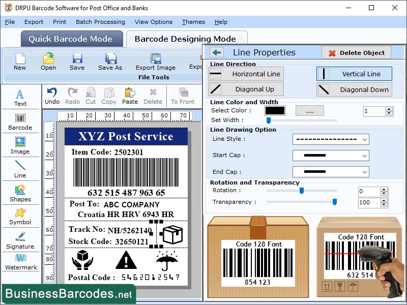Click the Rotation slider
The image size is (407, 305).
[x=302, y=191]
